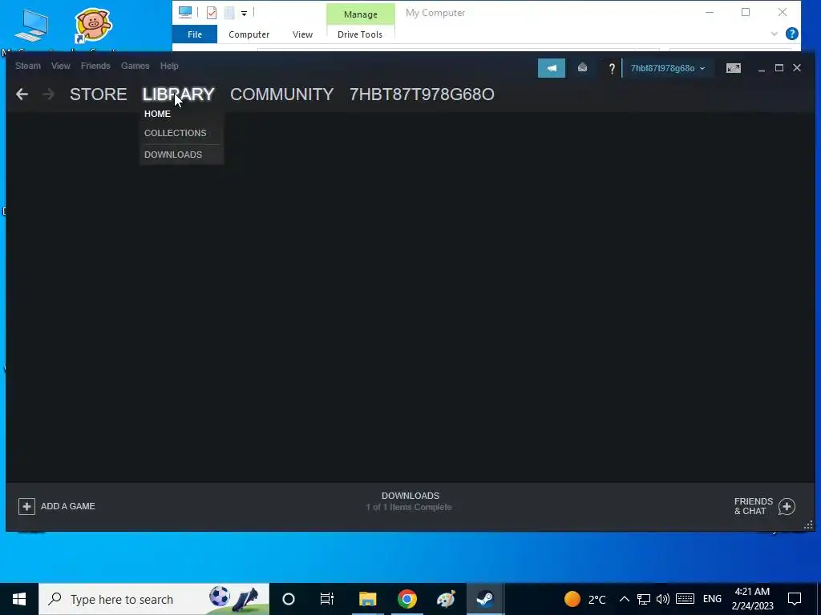This screenshot has height=615, width=821.
Task: Open the Paint app on taskbar
Action: click(x=446, y=599)
